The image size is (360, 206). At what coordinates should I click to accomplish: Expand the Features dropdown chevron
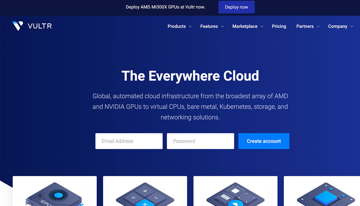pos(222,27)
